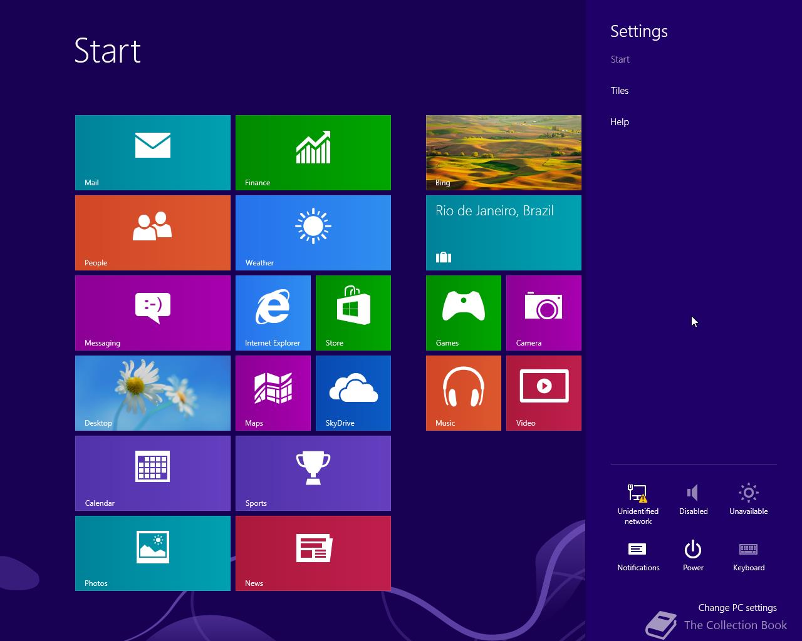Click the Settings pane title
Screen dimensions: 802x641
[639, 31]
